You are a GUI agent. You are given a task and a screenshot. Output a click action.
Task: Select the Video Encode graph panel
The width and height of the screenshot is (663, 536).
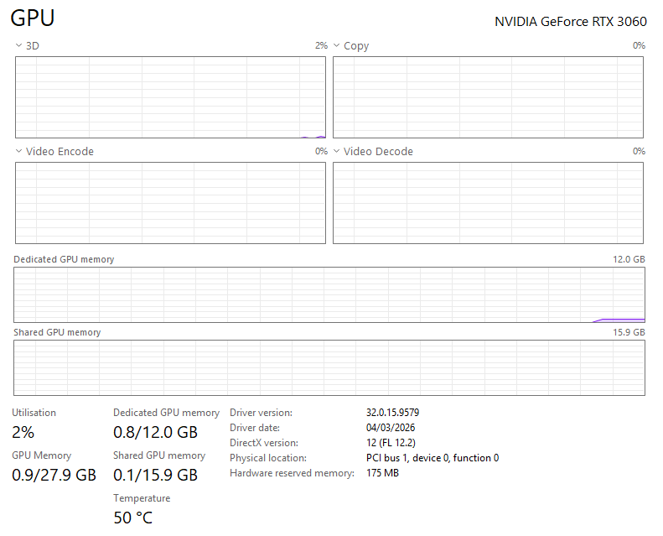coord(170,203)
